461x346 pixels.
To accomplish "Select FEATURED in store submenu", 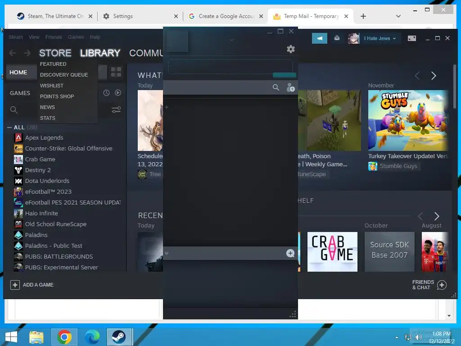I will [x=53, y=64].
